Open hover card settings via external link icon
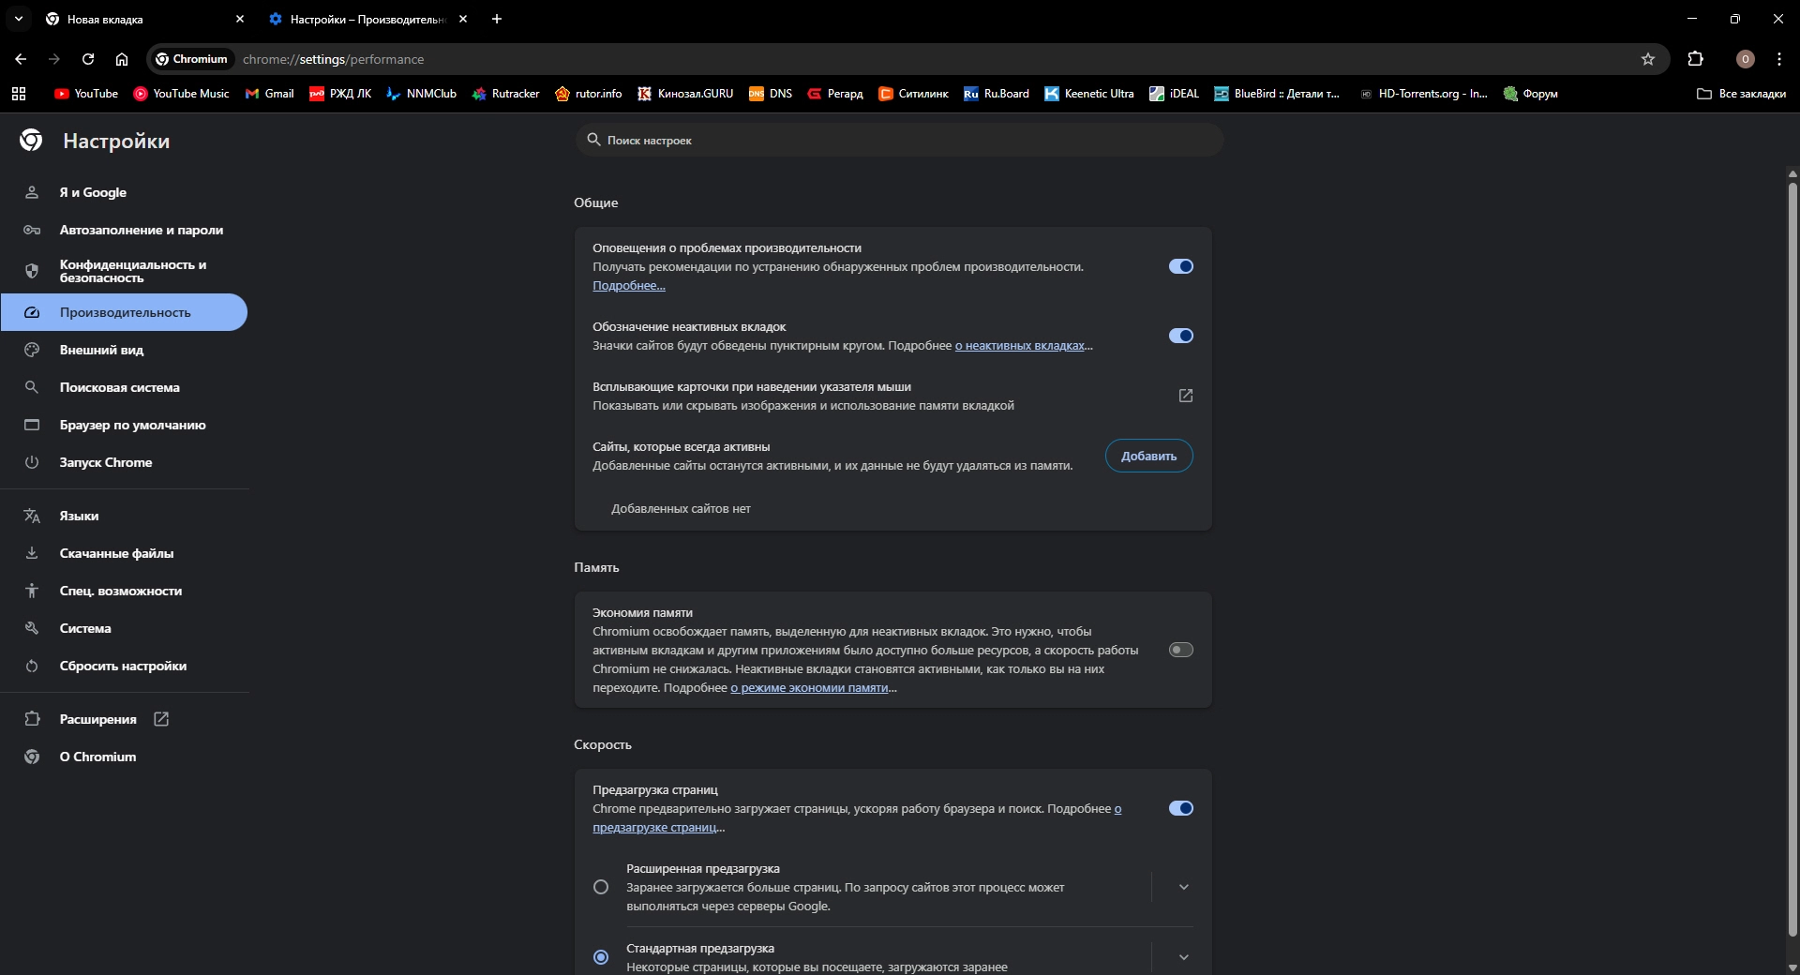 point(1185,396)
